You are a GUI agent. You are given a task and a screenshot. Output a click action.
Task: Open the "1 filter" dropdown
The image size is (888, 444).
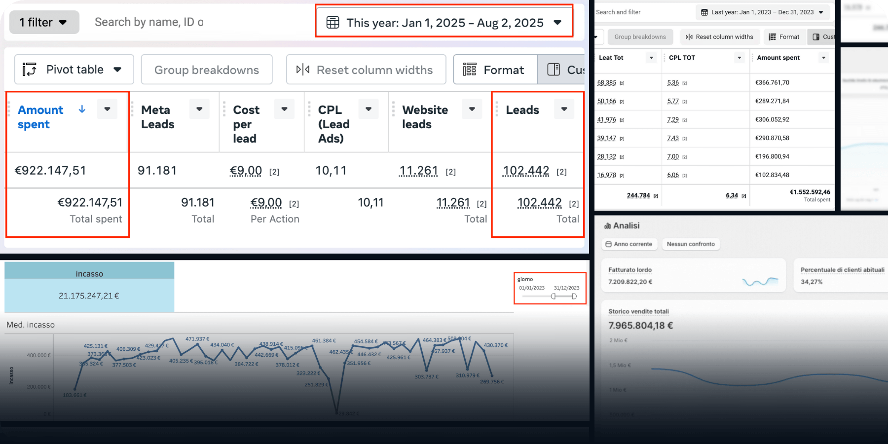(x=44, y=22)
